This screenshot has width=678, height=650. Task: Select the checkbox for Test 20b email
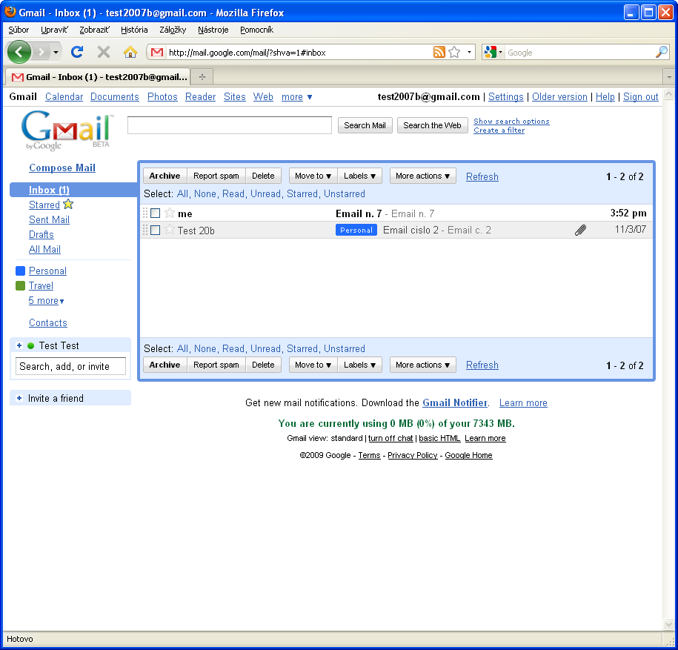(x=155, y=230)
